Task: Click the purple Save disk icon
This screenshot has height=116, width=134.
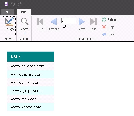Action: pyautogui.click(x=6, y=4)
